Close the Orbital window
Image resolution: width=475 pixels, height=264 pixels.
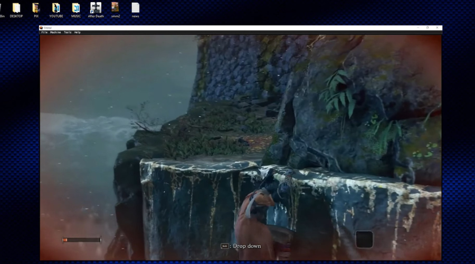point(437,27)
